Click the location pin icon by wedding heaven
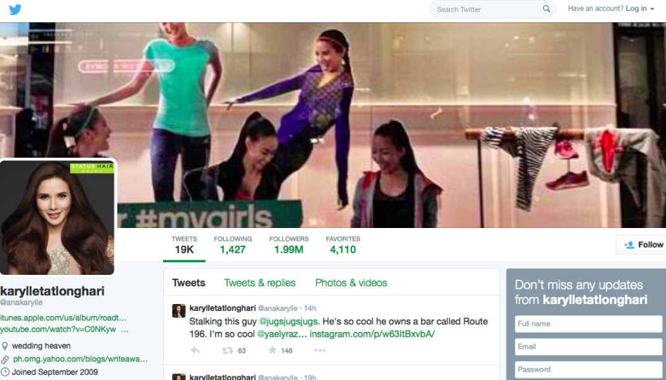Viewport: 666px width, 380px height. coord(4,346)
